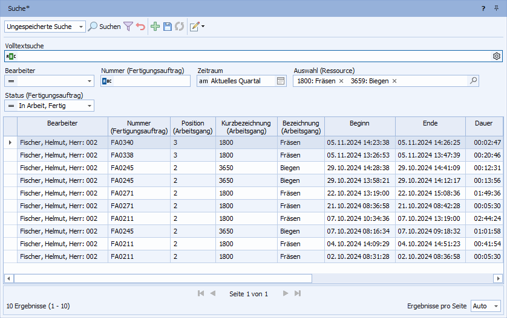The width and height of the screenshot is (507, 318).
Task: Click the edit pencil icon in toolbar
Action: (x=194, y=27)
